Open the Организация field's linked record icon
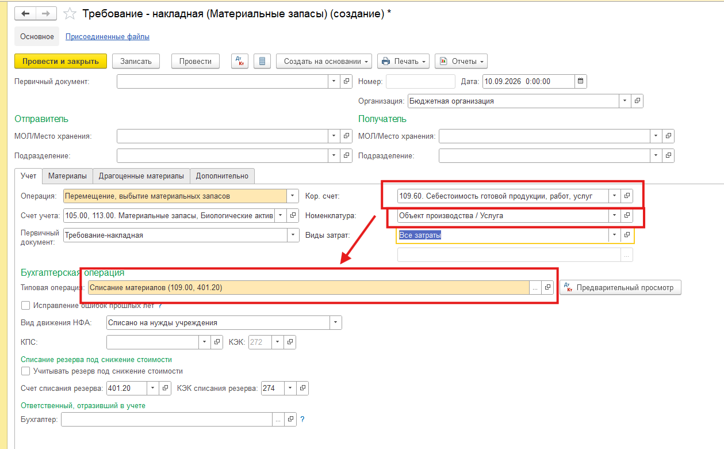The width and height of the screenshot is (724, 449). (637, 101)
